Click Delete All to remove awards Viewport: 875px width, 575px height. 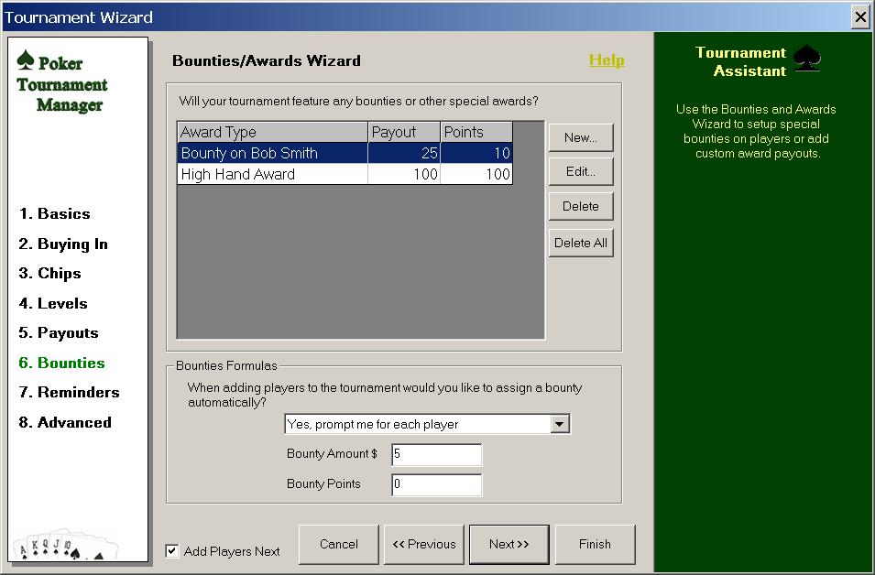(580, 242)
